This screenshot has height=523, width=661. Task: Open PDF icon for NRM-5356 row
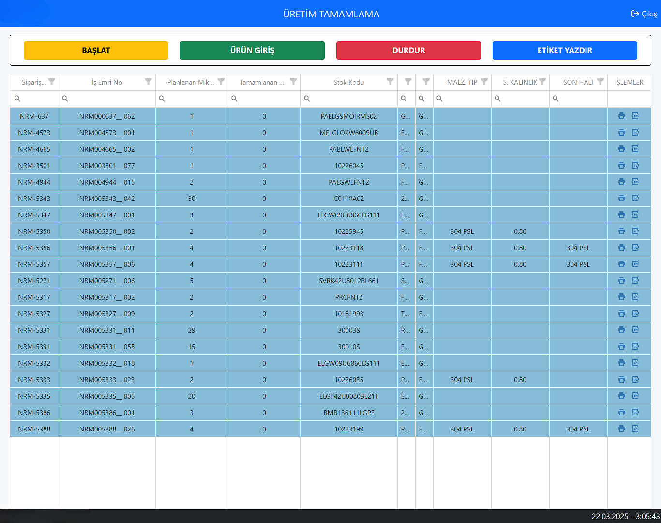click(x=635, y=248)
